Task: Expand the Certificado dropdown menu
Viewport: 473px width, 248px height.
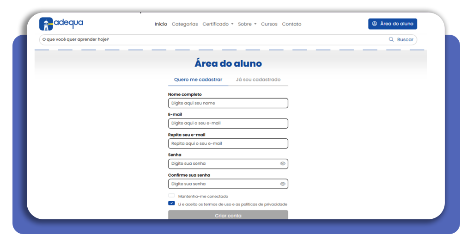Action: (x=218, y=24)
